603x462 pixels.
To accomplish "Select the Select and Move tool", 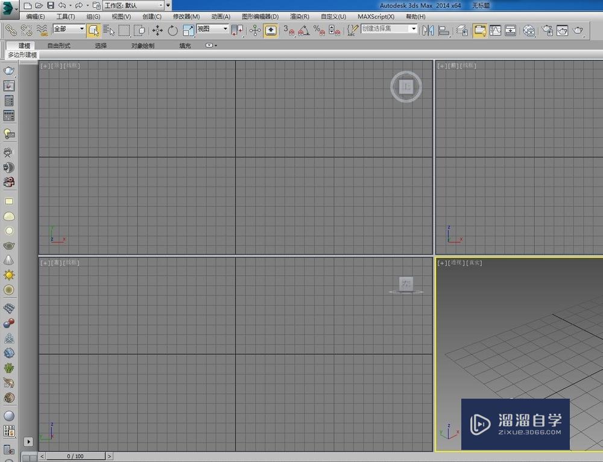I will point(157,30).
